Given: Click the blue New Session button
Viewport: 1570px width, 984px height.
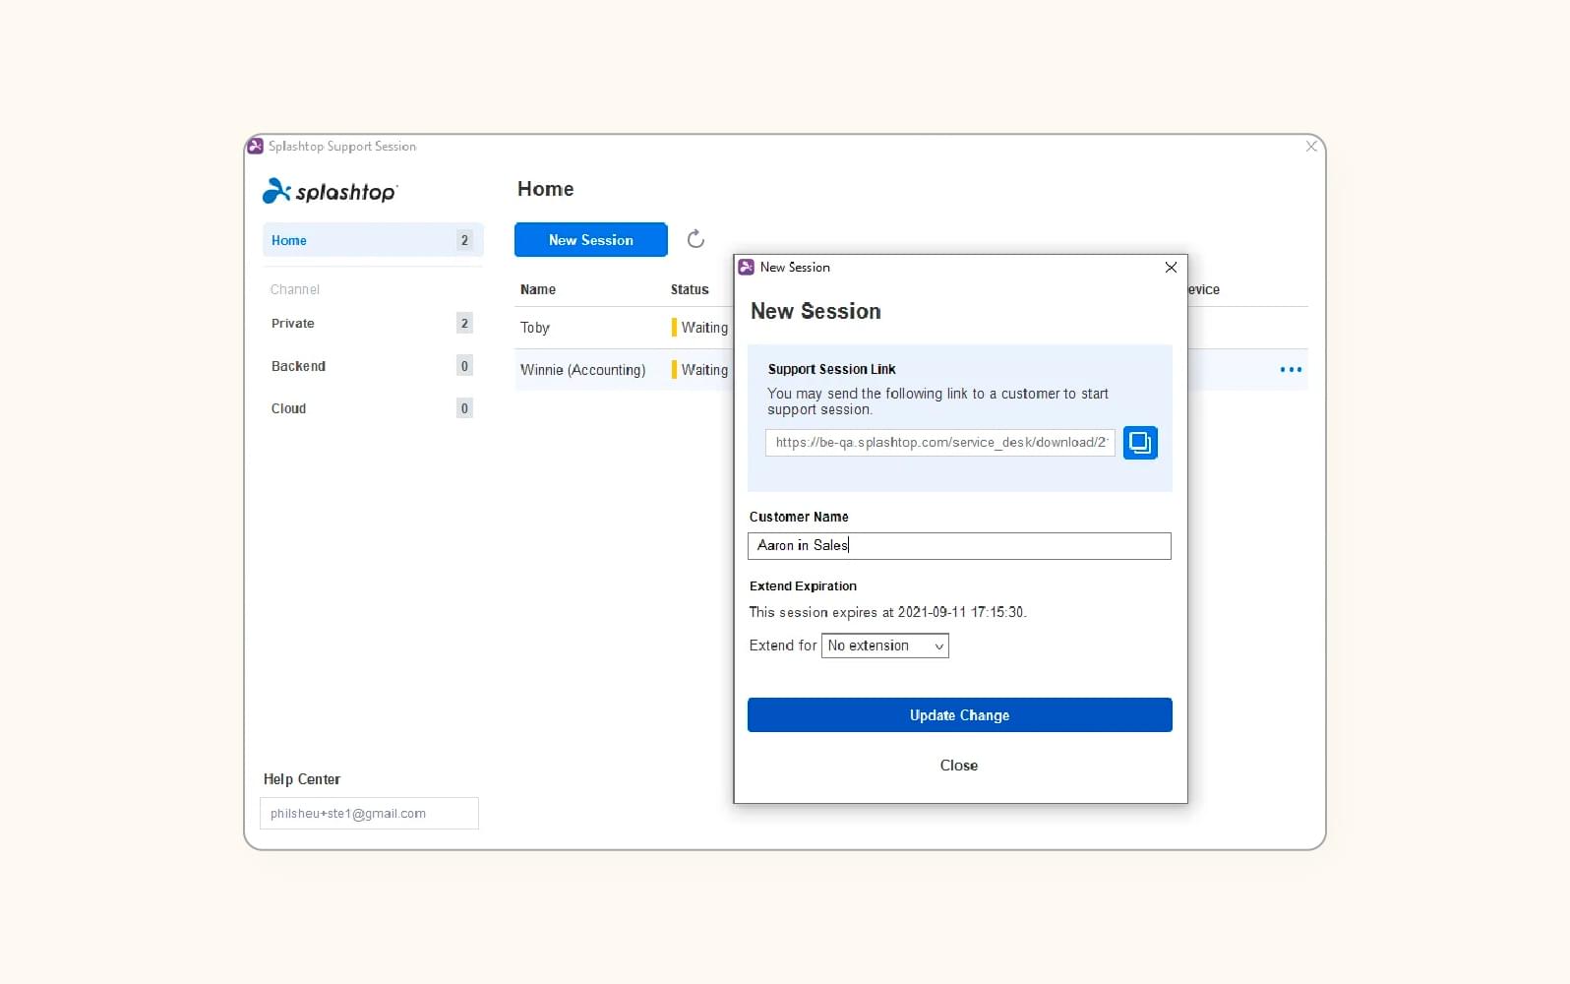Looking at the screenshot, I should tap(591, 240).
